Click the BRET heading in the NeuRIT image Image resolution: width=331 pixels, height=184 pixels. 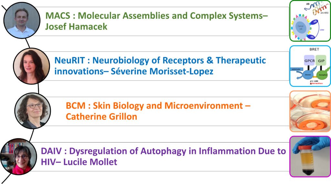pyautogui.click(x=310, y=50)
